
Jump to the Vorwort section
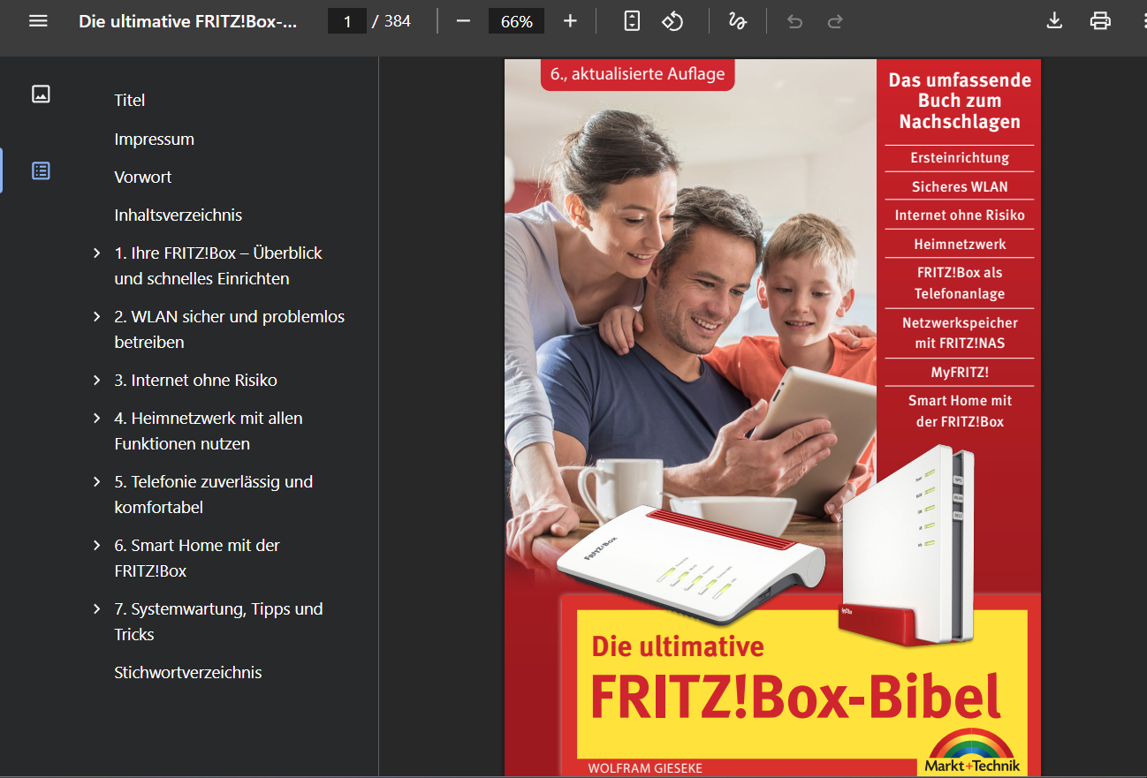[142, 177]
